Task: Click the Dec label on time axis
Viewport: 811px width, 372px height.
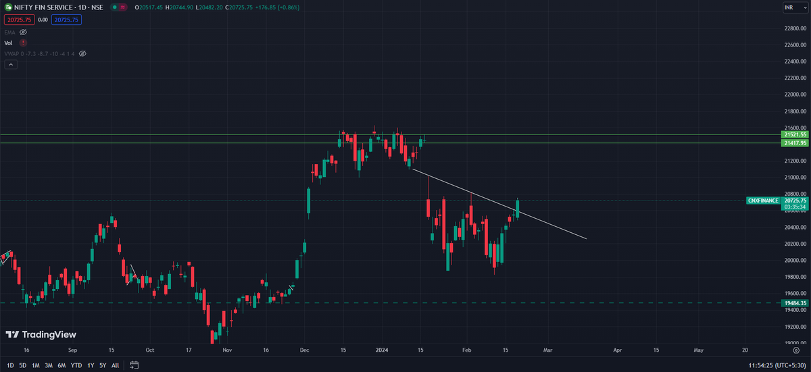Action: point(303,351)
